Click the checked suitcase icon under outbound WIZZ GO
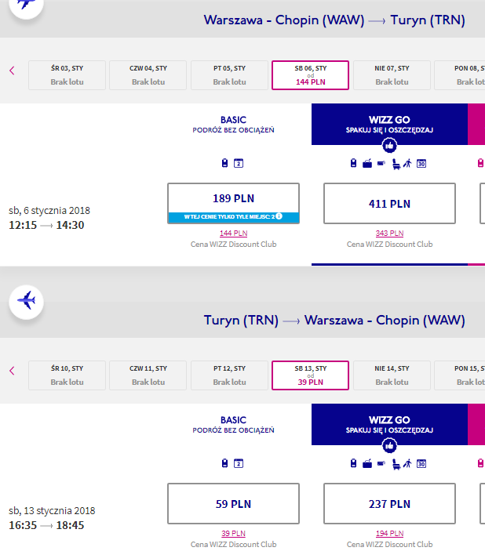 pyautogui.click(x=367, y=163)
